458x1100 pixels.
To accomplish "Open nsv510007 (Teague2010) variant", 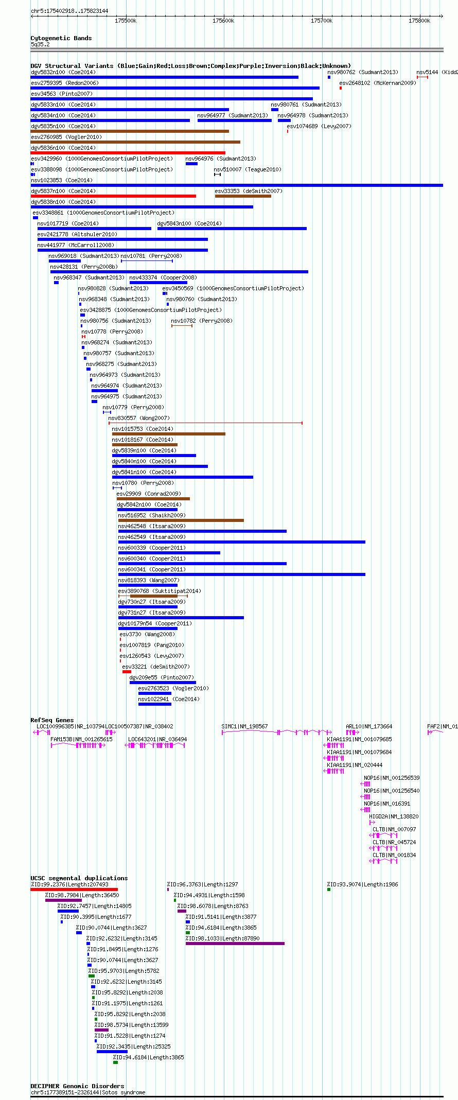I will click(x=218, y=174).
